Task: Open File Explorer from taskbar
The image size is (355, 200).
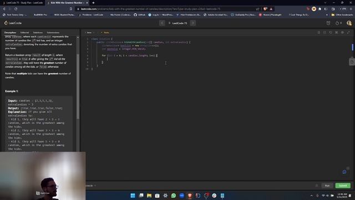Action: tap(149, 196)
